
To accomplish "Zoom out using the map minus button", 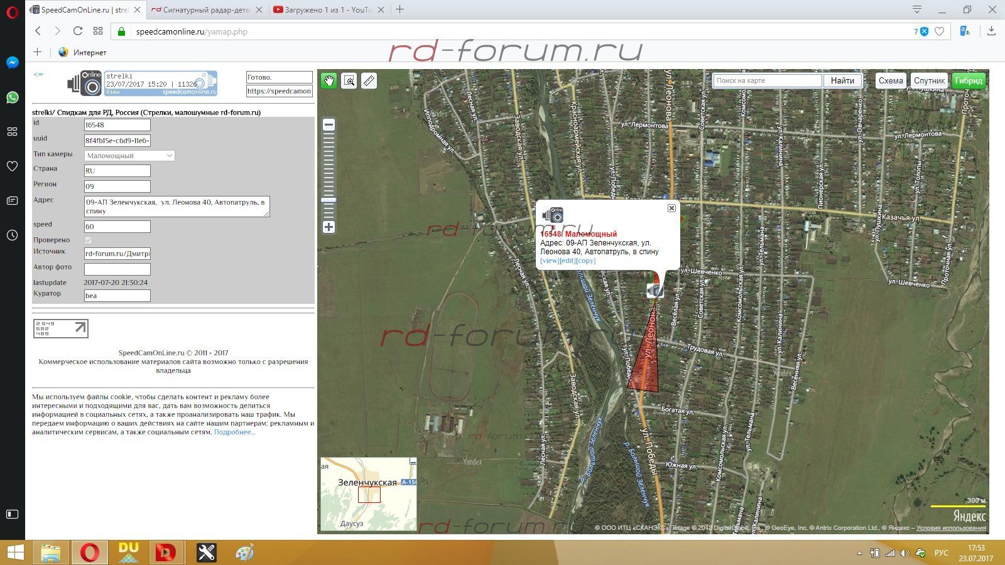I will point(329,125).
